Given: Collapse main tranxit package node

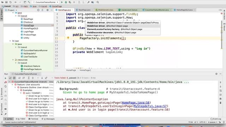Looking at the screenshot, I should [16, 16].
